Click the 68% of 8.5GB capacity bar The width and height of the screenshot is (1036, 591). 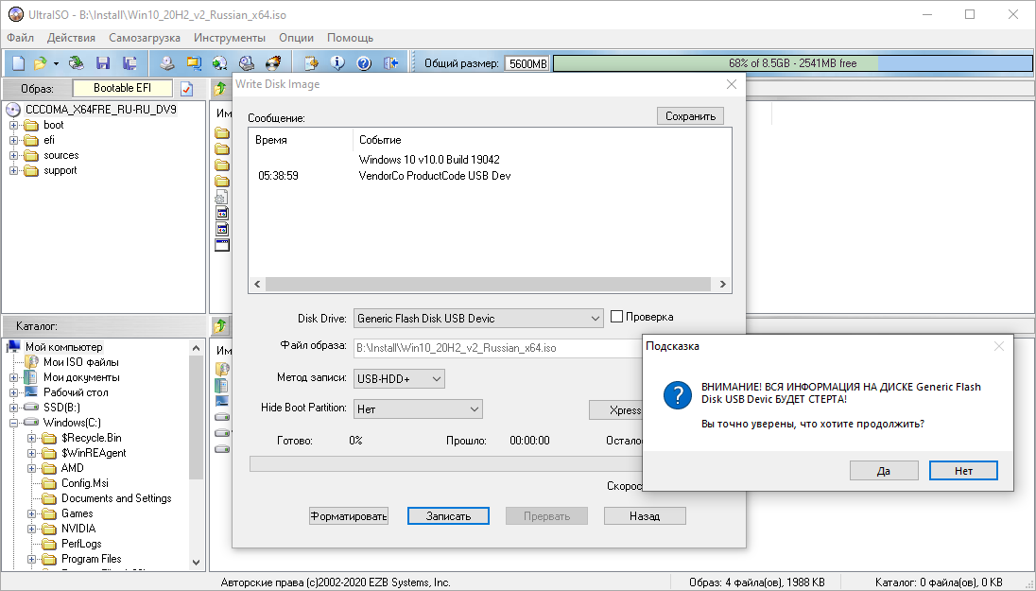point(793,63)
